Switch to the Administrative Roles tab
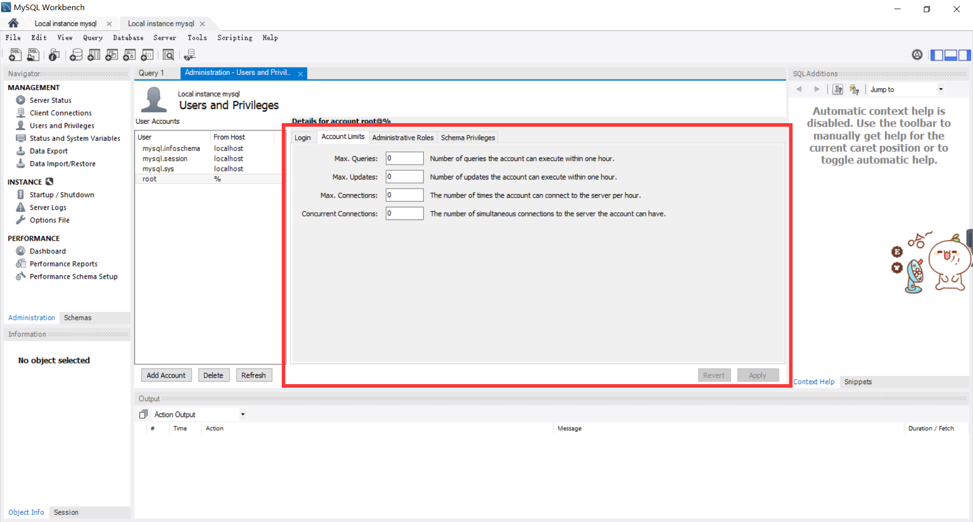This screenshot has width=973, height=522. (x=403, y=138)
